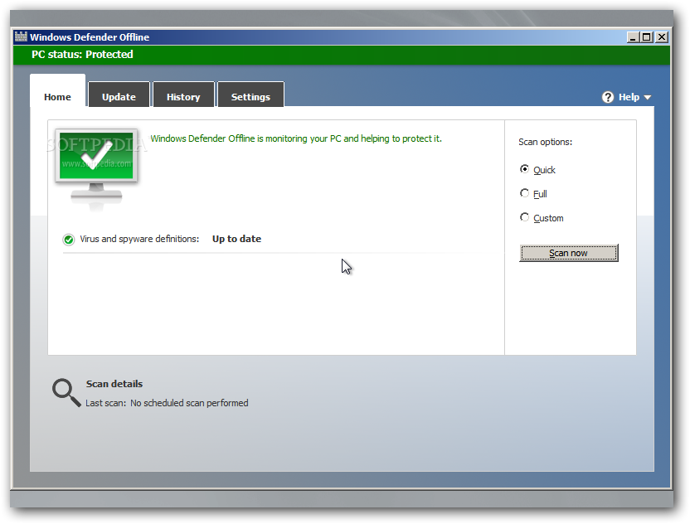Click the Help question mark icon

click(608, 97)
